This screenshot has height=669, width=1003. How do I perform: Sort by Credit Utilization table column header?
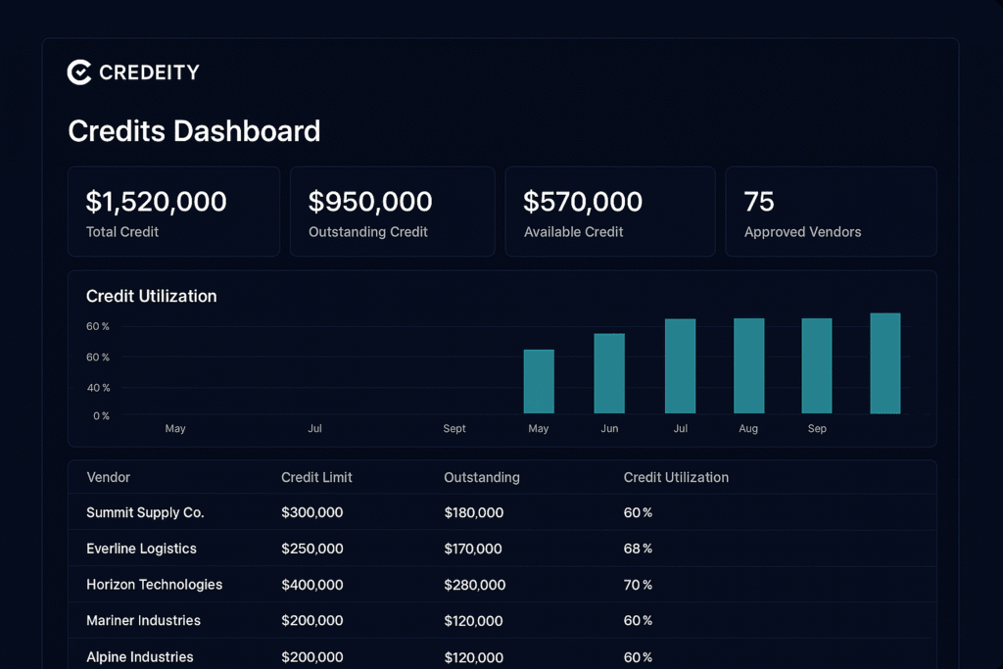tap(676, 477)
